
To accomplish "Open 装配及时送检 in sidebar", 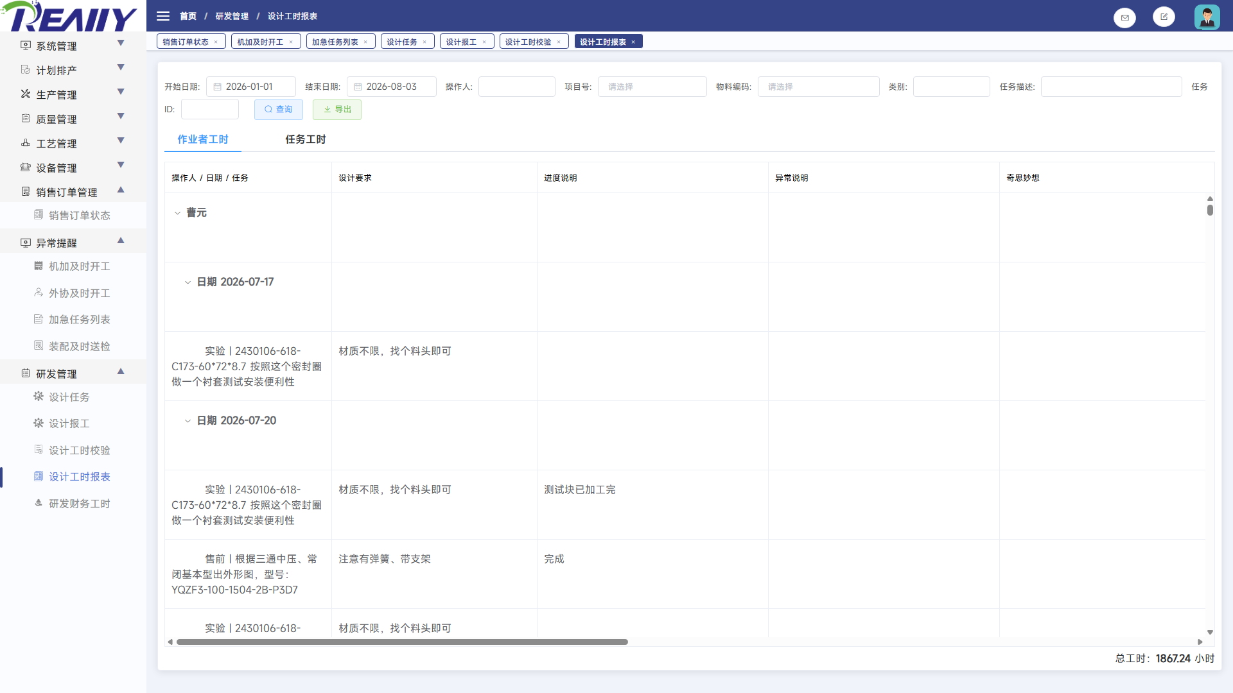I will coord(80,346).
